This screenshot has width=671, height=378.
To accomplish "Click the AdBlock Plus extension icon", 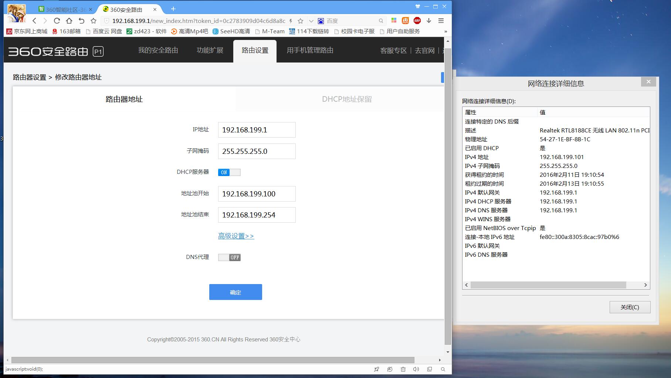I will click(x=417, y=21).
